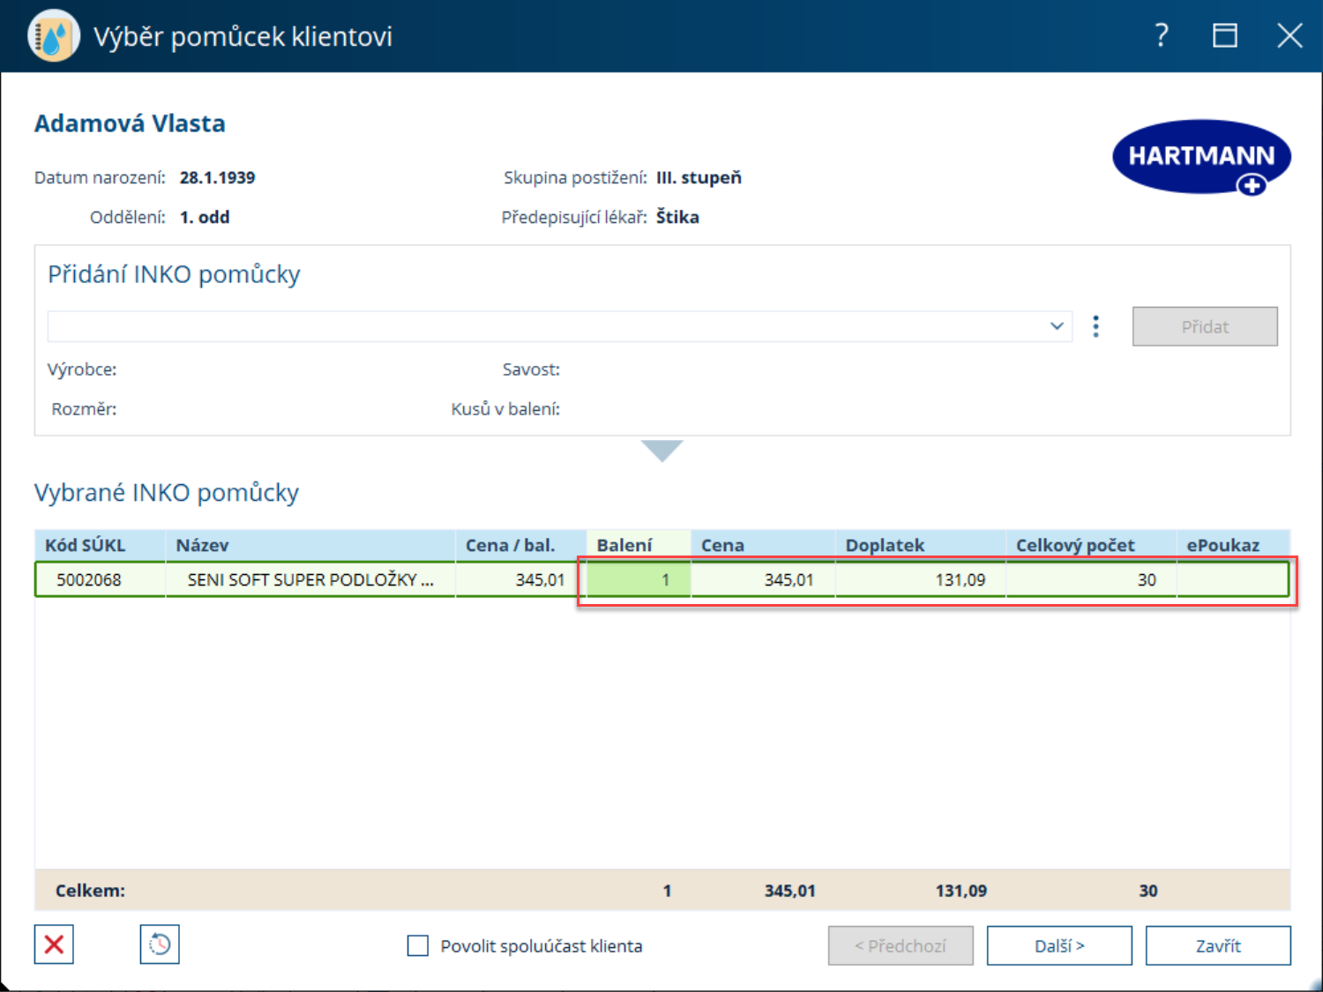
Task: Sort by Název column header
Action: (x=310, y=545)
